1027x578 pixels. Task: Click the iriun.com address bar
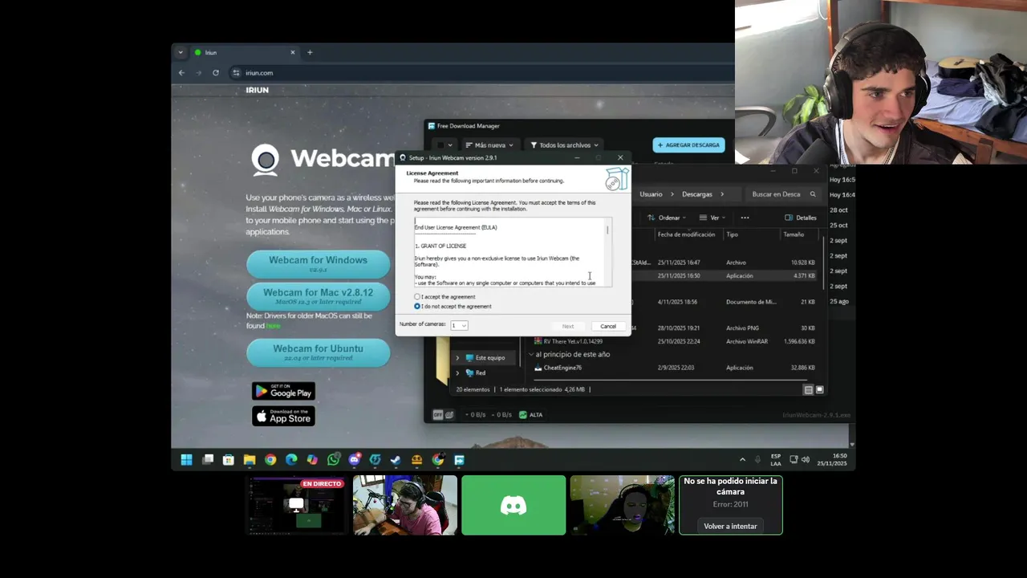pos(481,73)
